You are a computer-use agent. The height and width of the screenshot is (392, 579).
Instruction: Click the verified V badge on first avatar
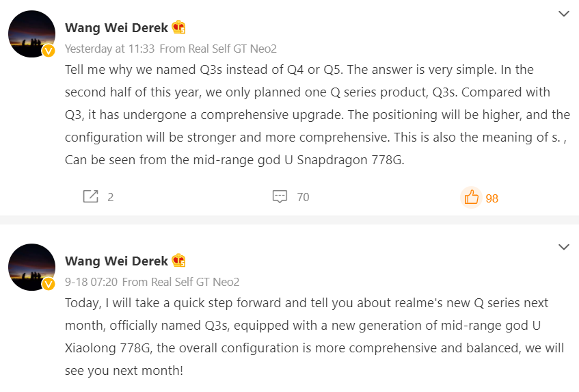(x=49, y=51)
